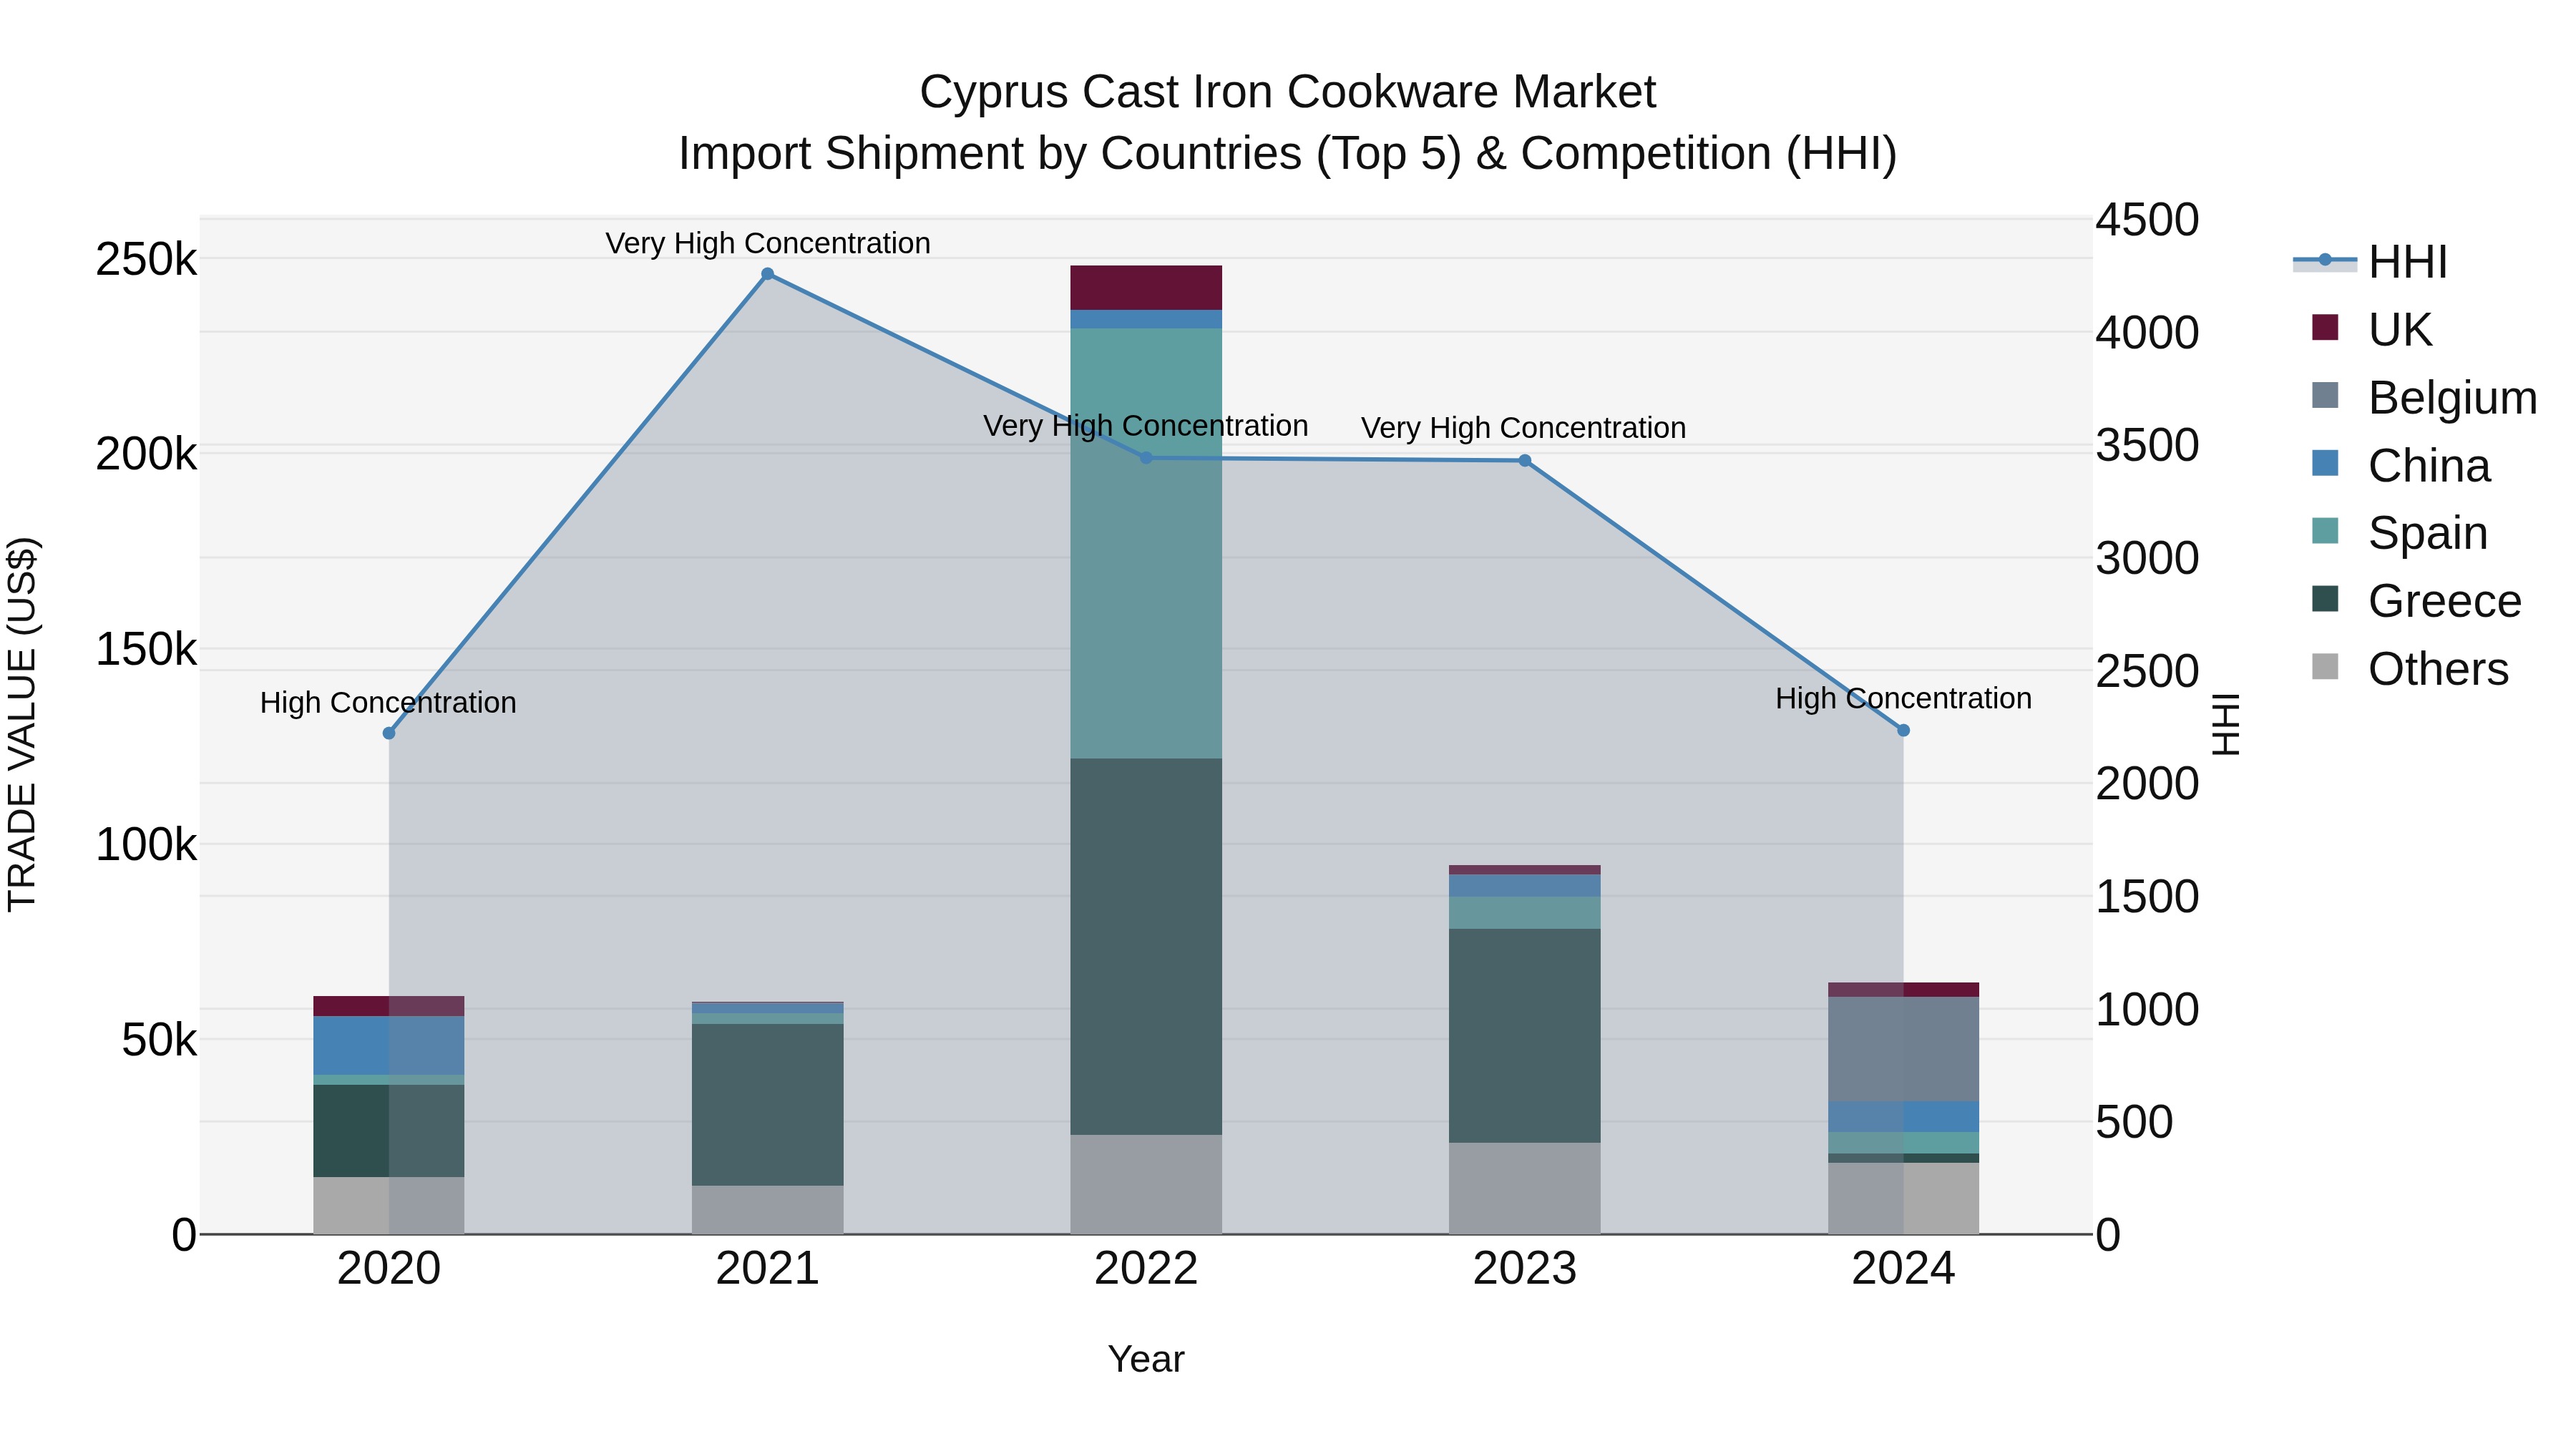2576x1449 pixels.
Task: Click the 2024 x-axis label
Action: pyautogui.click(x=1904, y=1269)
